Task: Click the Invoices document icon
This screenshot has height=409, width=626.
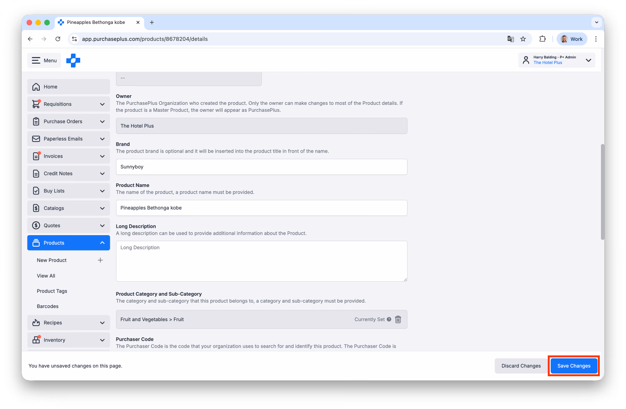Action: (x=36, y=156)
